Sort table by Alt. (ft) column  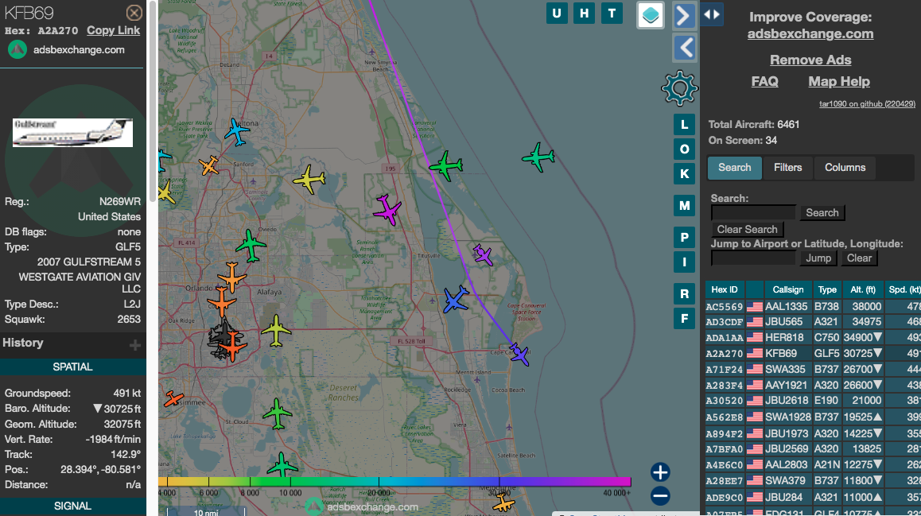tap(863, 289)
